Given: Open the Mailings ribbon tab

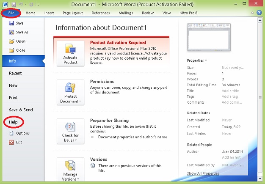Looking at the screenshot, I should (125, 13).
